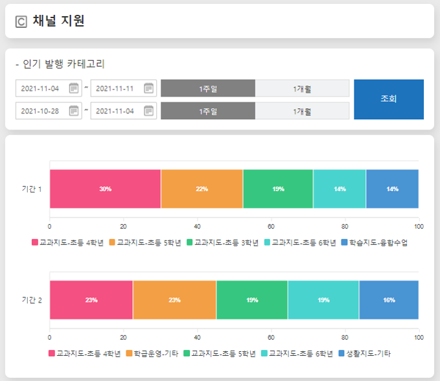The width and height of the screenshot is (440, 381).
Task: Open calendar for 2021-10-28 start date
Action: point(74,111)
